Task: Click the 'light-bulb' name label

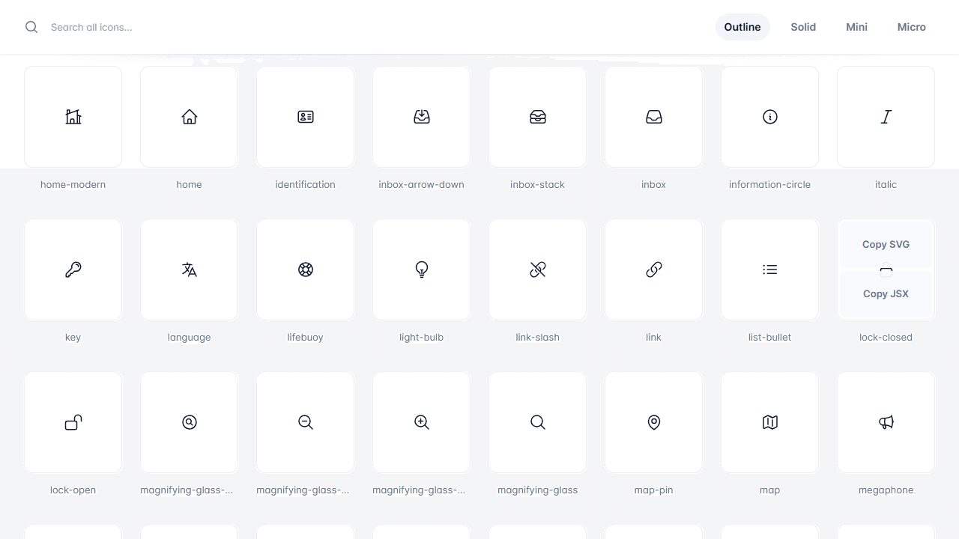Action: click(421, 338)
